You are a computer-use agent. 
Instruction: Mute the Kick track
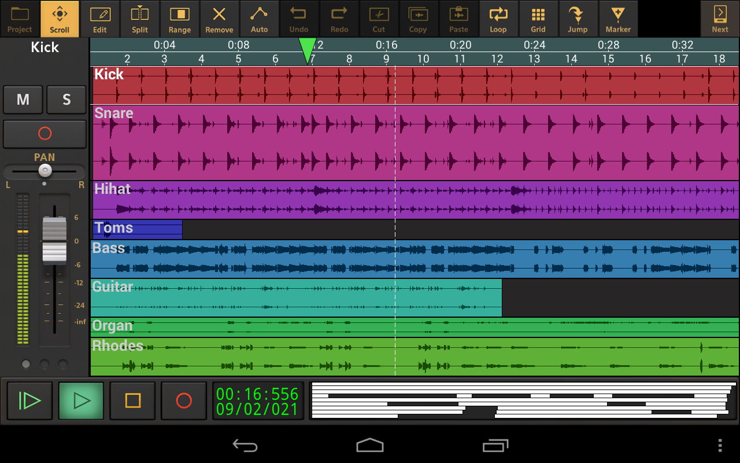point(23,100)
